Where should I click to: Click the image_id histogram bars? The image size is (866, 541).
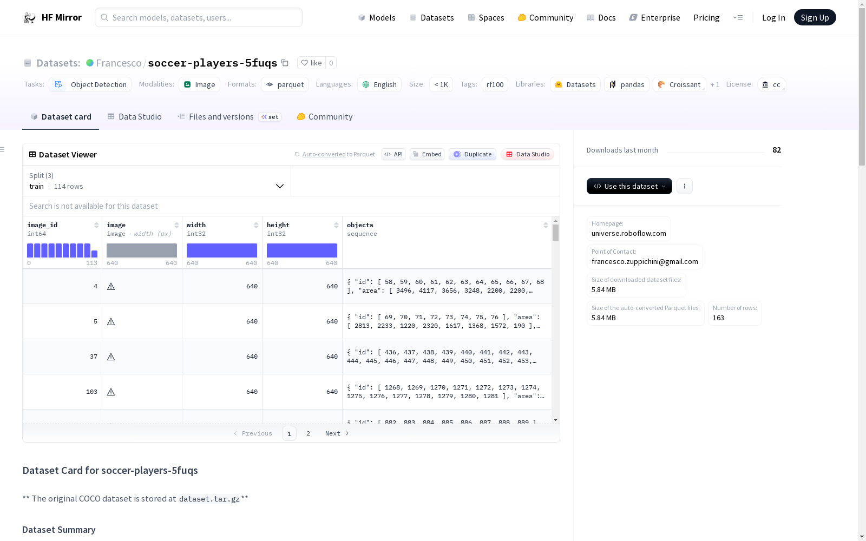[62, 250]
